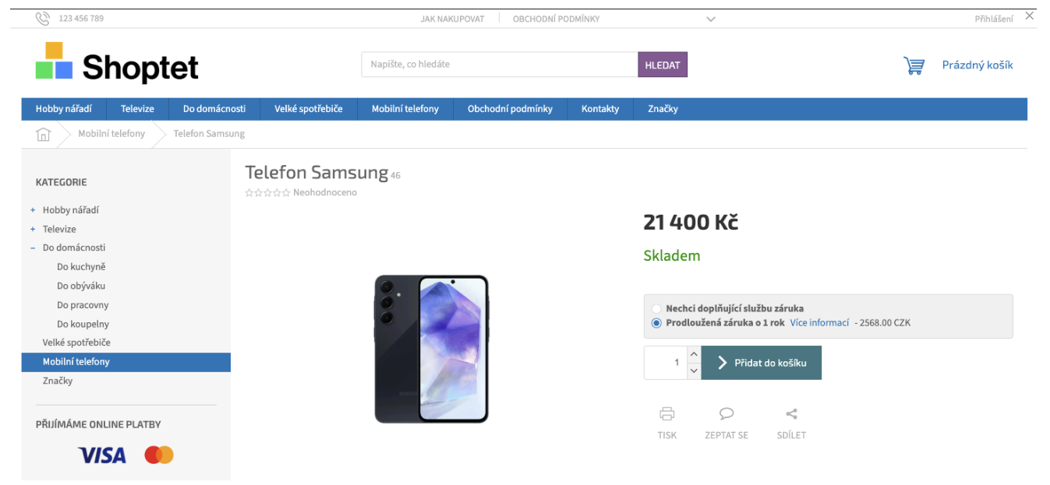This screenshot has width=1050, height=485.
Task: Open Kontakty in the navigation bar
Action: (599, 109)
